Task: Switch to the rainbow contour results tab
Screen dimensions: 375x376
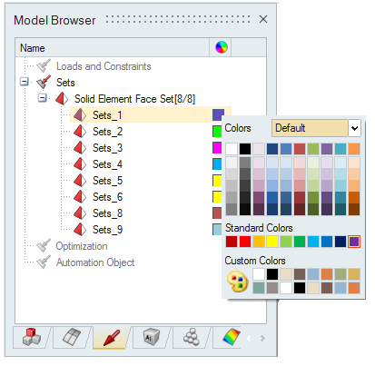Action: click(232, 337)
